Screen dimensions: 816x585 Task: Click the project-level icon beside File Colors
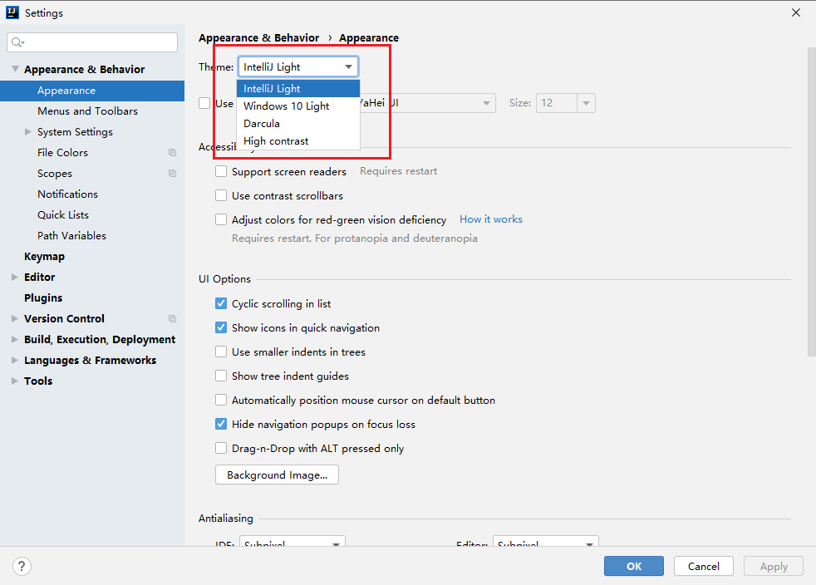click(x=172, y=153)
